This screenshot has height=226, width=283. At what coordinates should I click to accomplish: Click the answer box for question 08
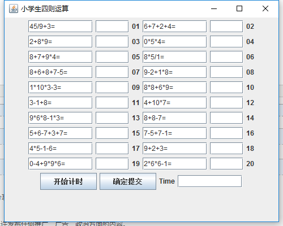[226, 72]
